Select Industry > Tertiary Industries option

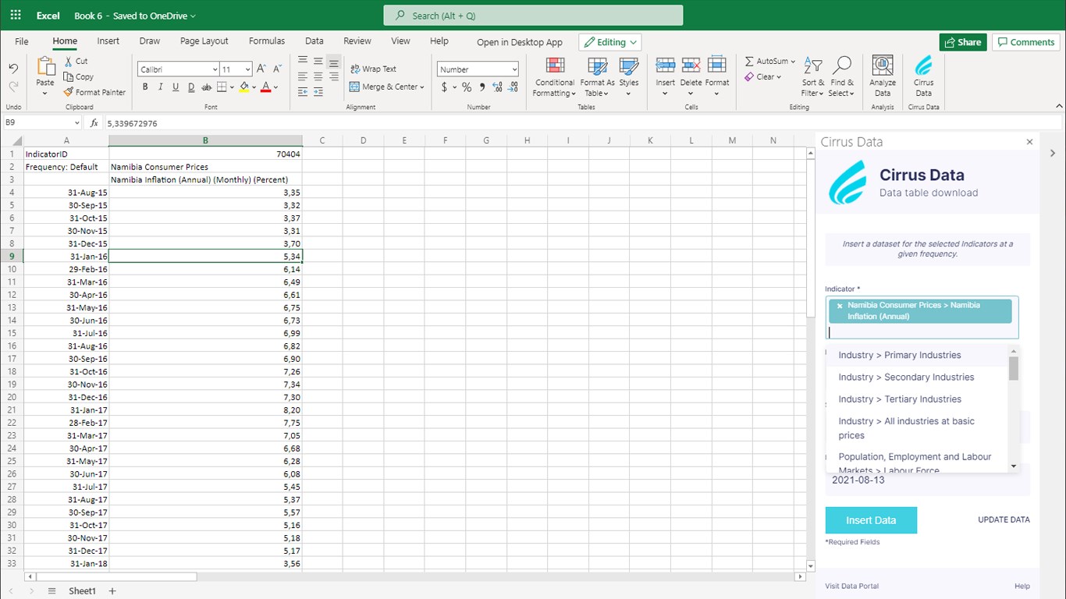point(917,399)
